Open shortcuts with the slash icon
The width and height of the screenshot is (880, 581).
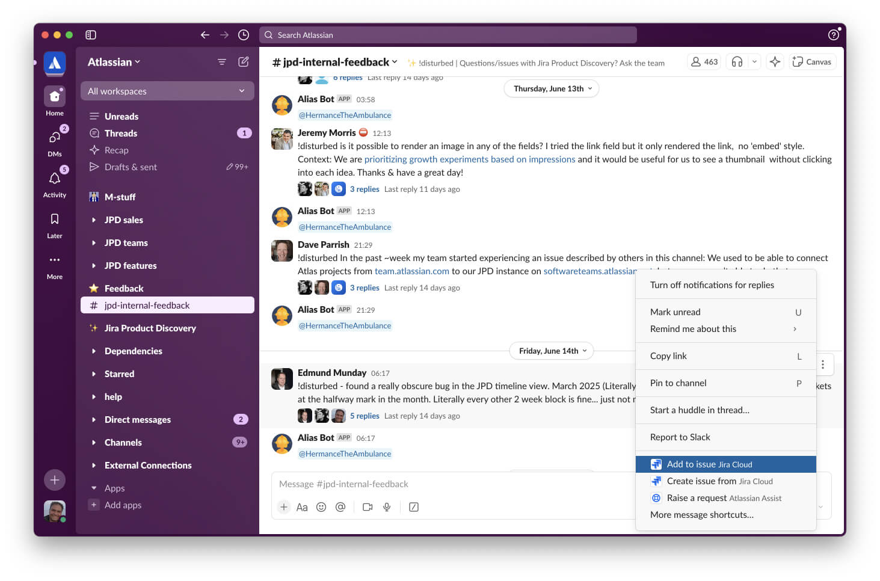click(x=413, y=507)
